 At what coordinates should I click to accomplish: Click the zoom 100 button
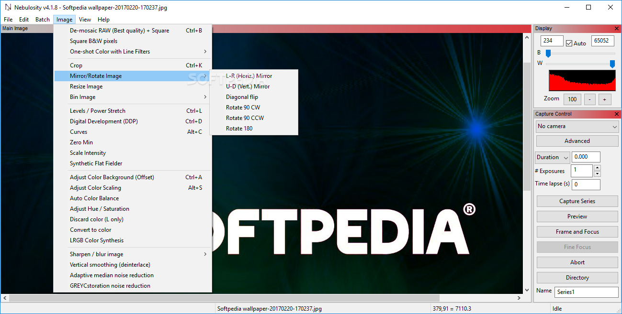pos(572,99)
